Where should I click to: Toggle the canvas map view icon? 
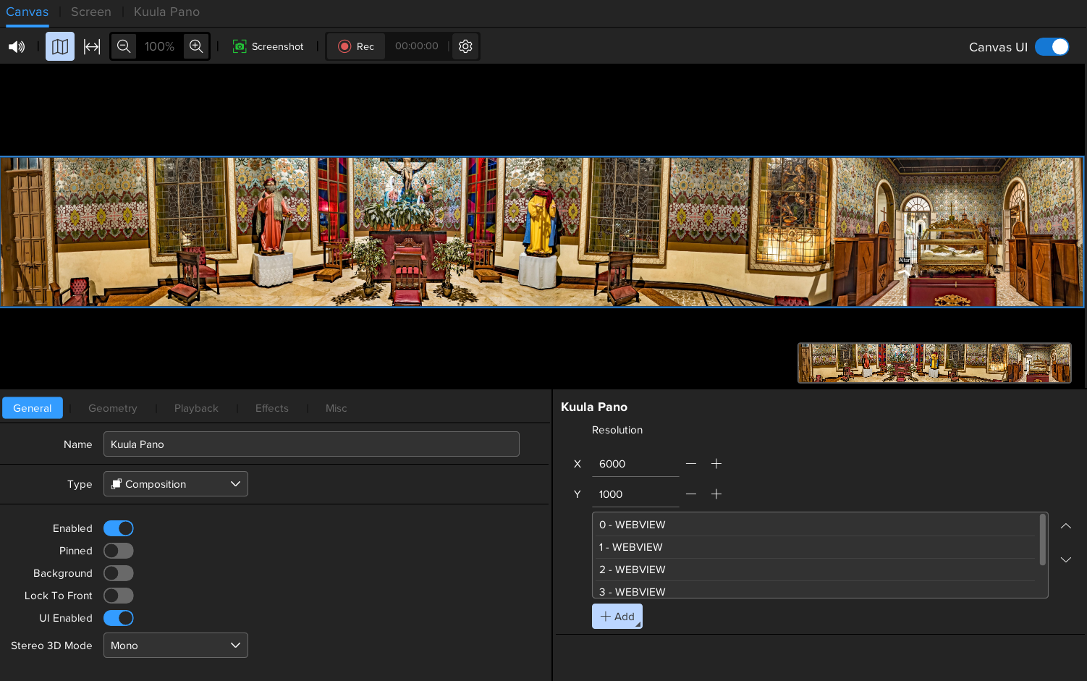[60, 46]
